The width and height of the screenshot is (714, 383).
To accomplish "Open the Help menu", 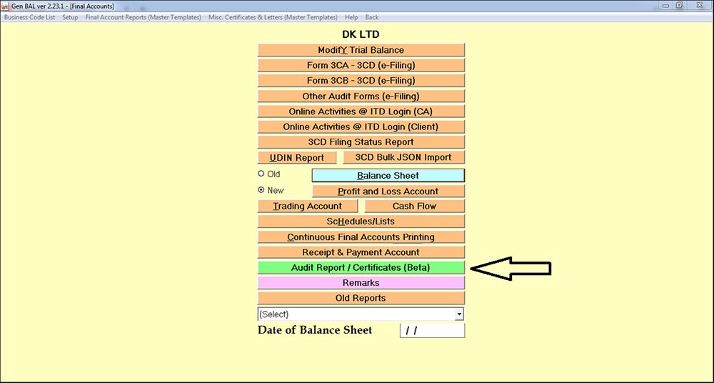I will 351,17.
